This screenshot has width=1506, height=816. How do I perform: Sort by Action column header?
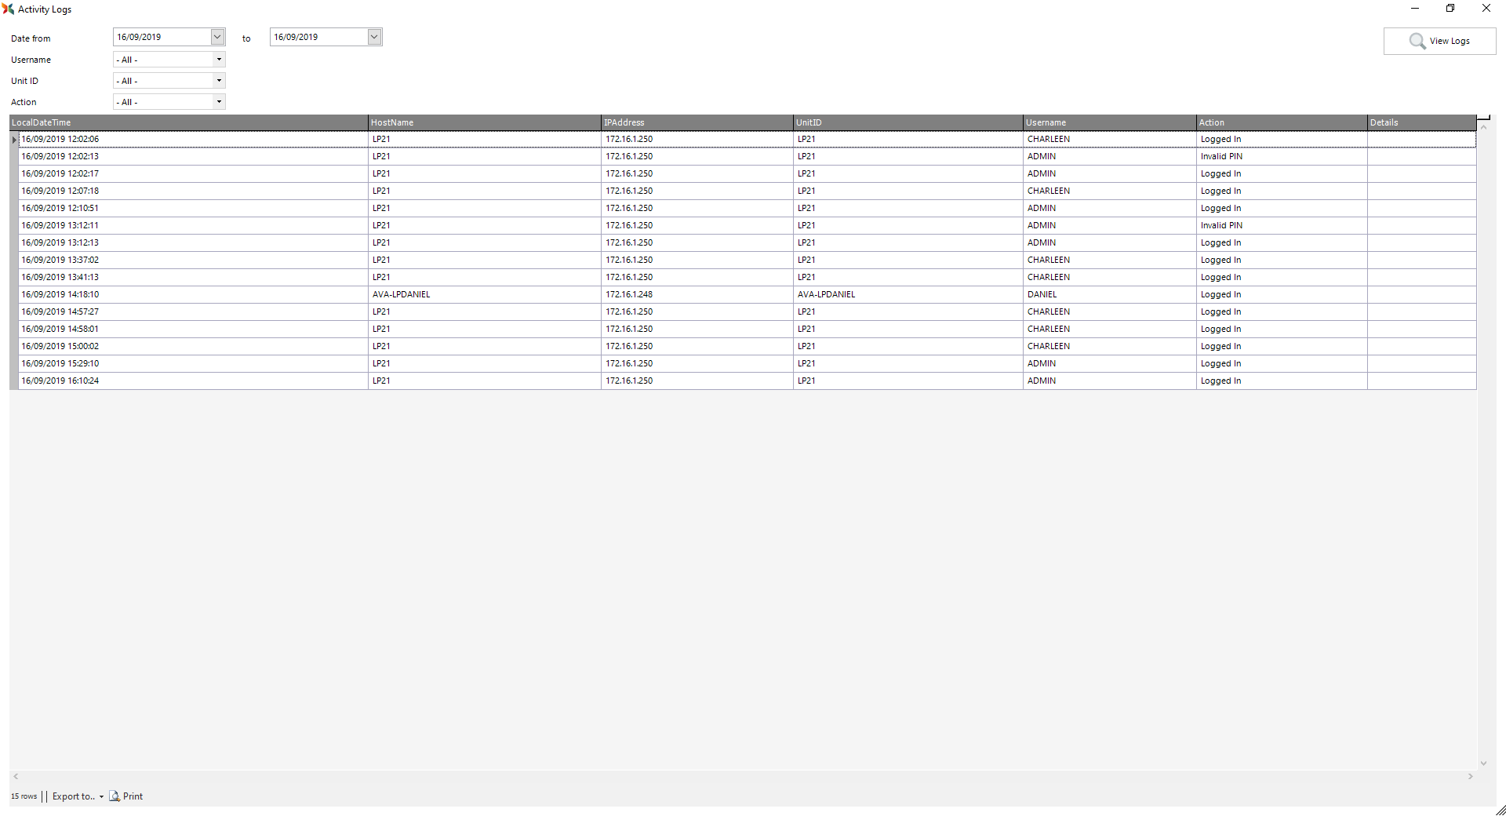(x=1281, y=122)
